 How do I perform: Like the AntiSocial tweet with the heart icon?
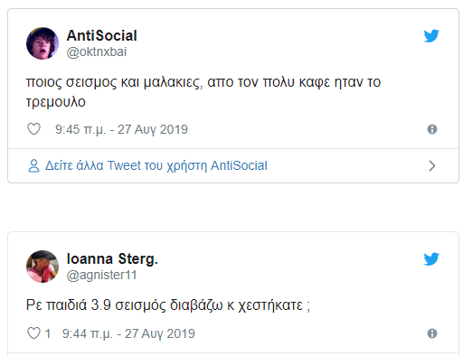(33, 129)
